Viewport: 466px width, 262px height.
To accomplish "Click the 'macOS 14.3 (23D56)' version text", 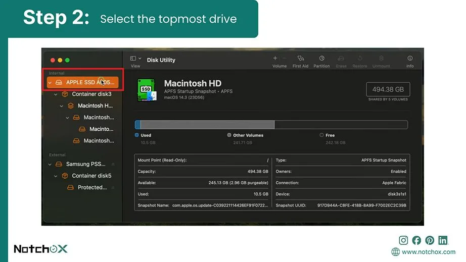I will point(184,97).
